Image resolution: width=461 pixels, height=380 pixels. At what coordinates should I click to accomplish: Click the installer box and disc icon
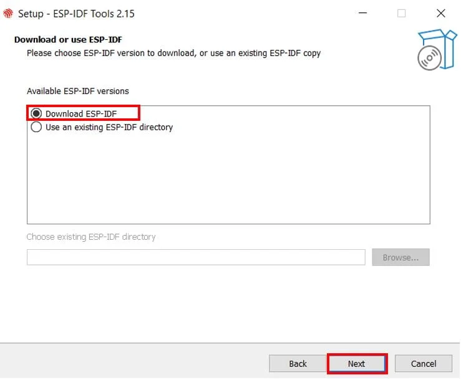click(x=437, y=50)
